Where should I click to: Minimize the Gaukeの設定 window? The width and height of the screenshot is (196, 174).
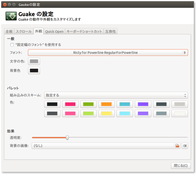point(9,5)
